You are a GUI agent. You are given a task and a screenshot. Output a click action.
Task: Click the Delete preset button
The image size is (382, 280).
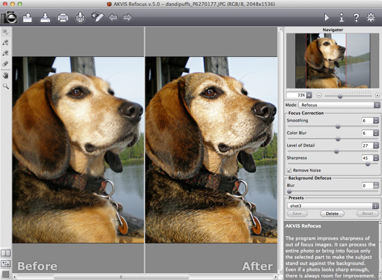(x=332, y=213)
